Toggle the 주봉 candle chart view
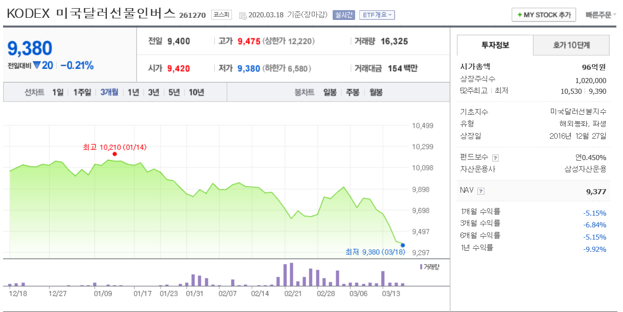The image size is (623, 312). pyautogui.click(x=351, y=92)
